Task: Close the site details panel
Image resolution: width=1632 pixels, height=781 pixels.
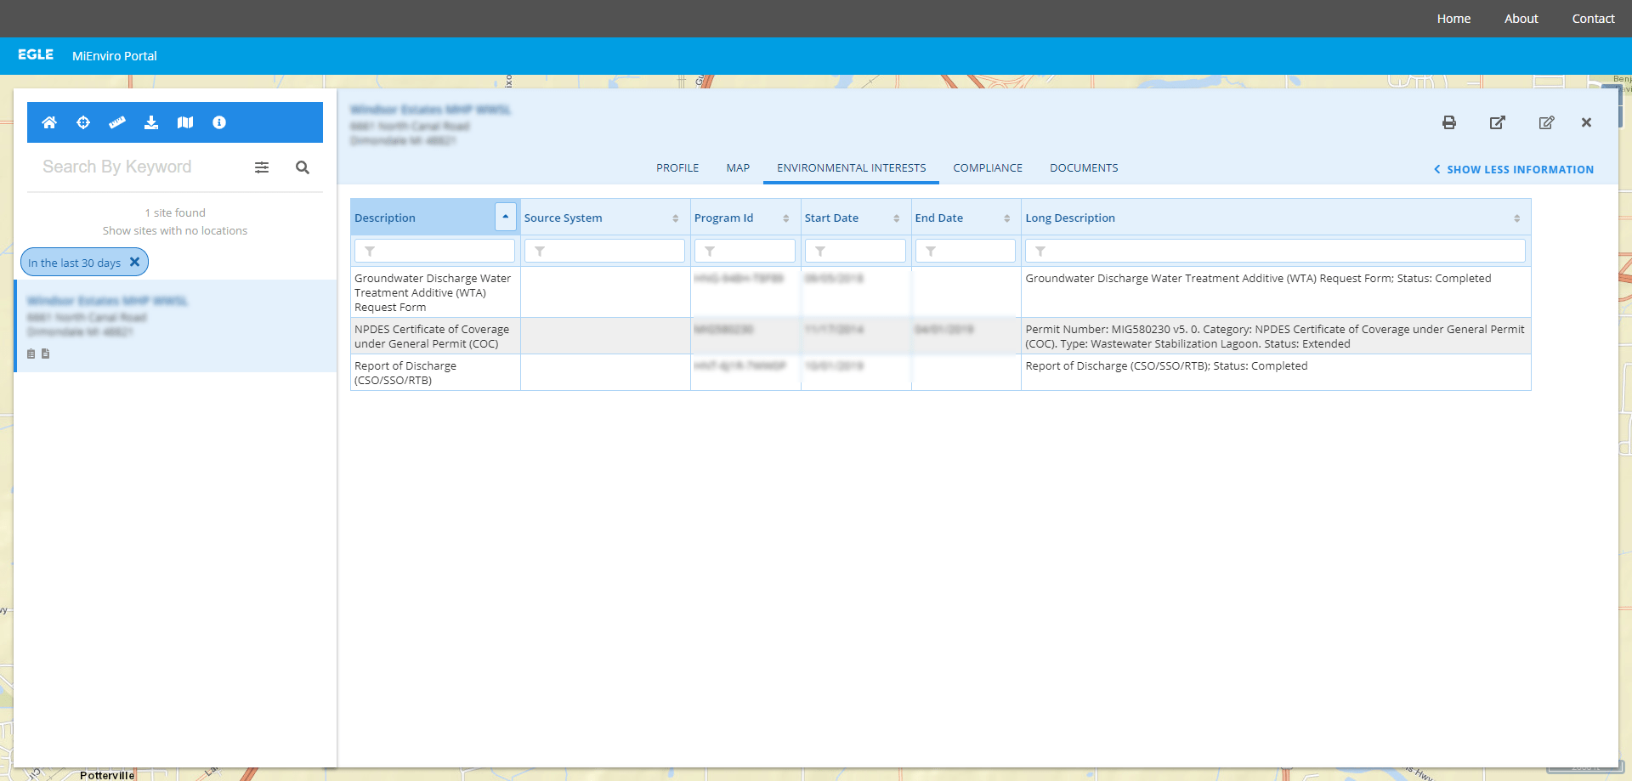Action: 1586,122
